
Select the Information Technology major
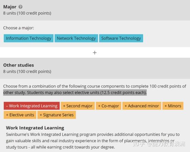point(28,38)
